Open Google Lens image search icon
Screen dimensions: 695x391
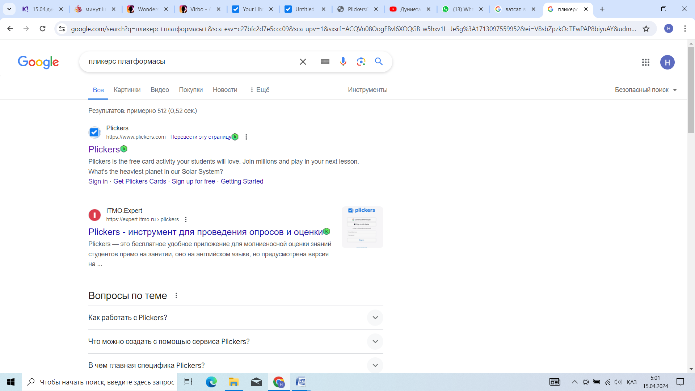(x=361, y=62)
